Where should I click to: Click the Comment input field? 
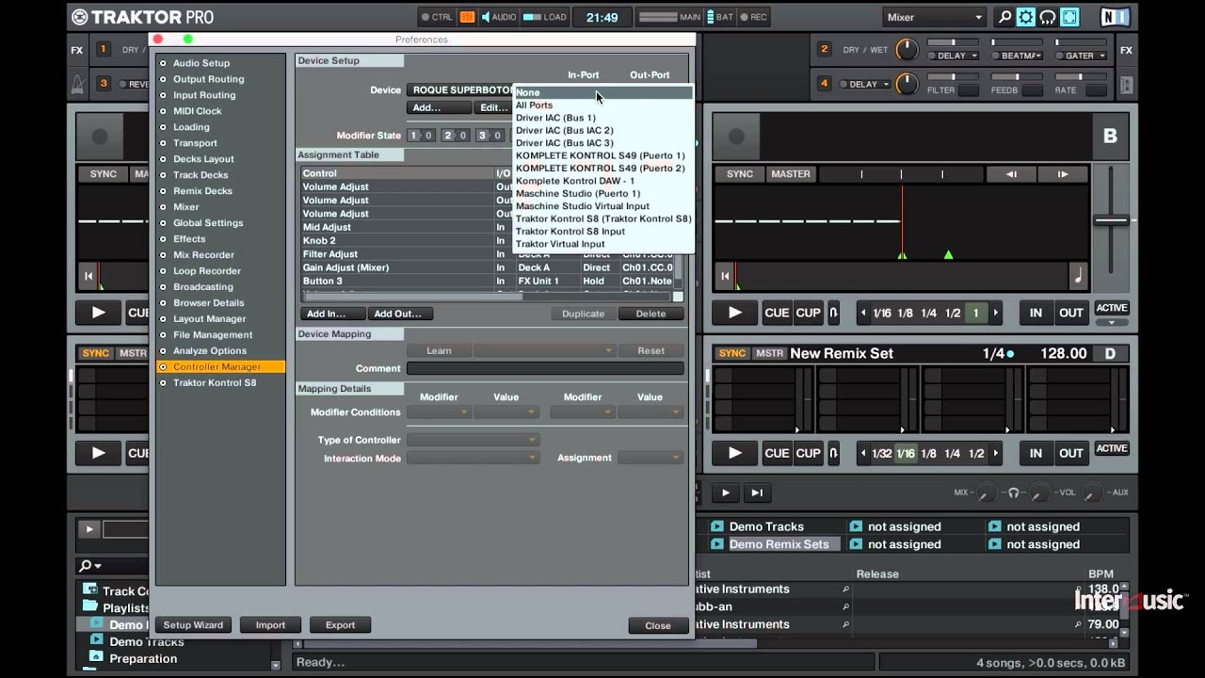tap(545, 368)
